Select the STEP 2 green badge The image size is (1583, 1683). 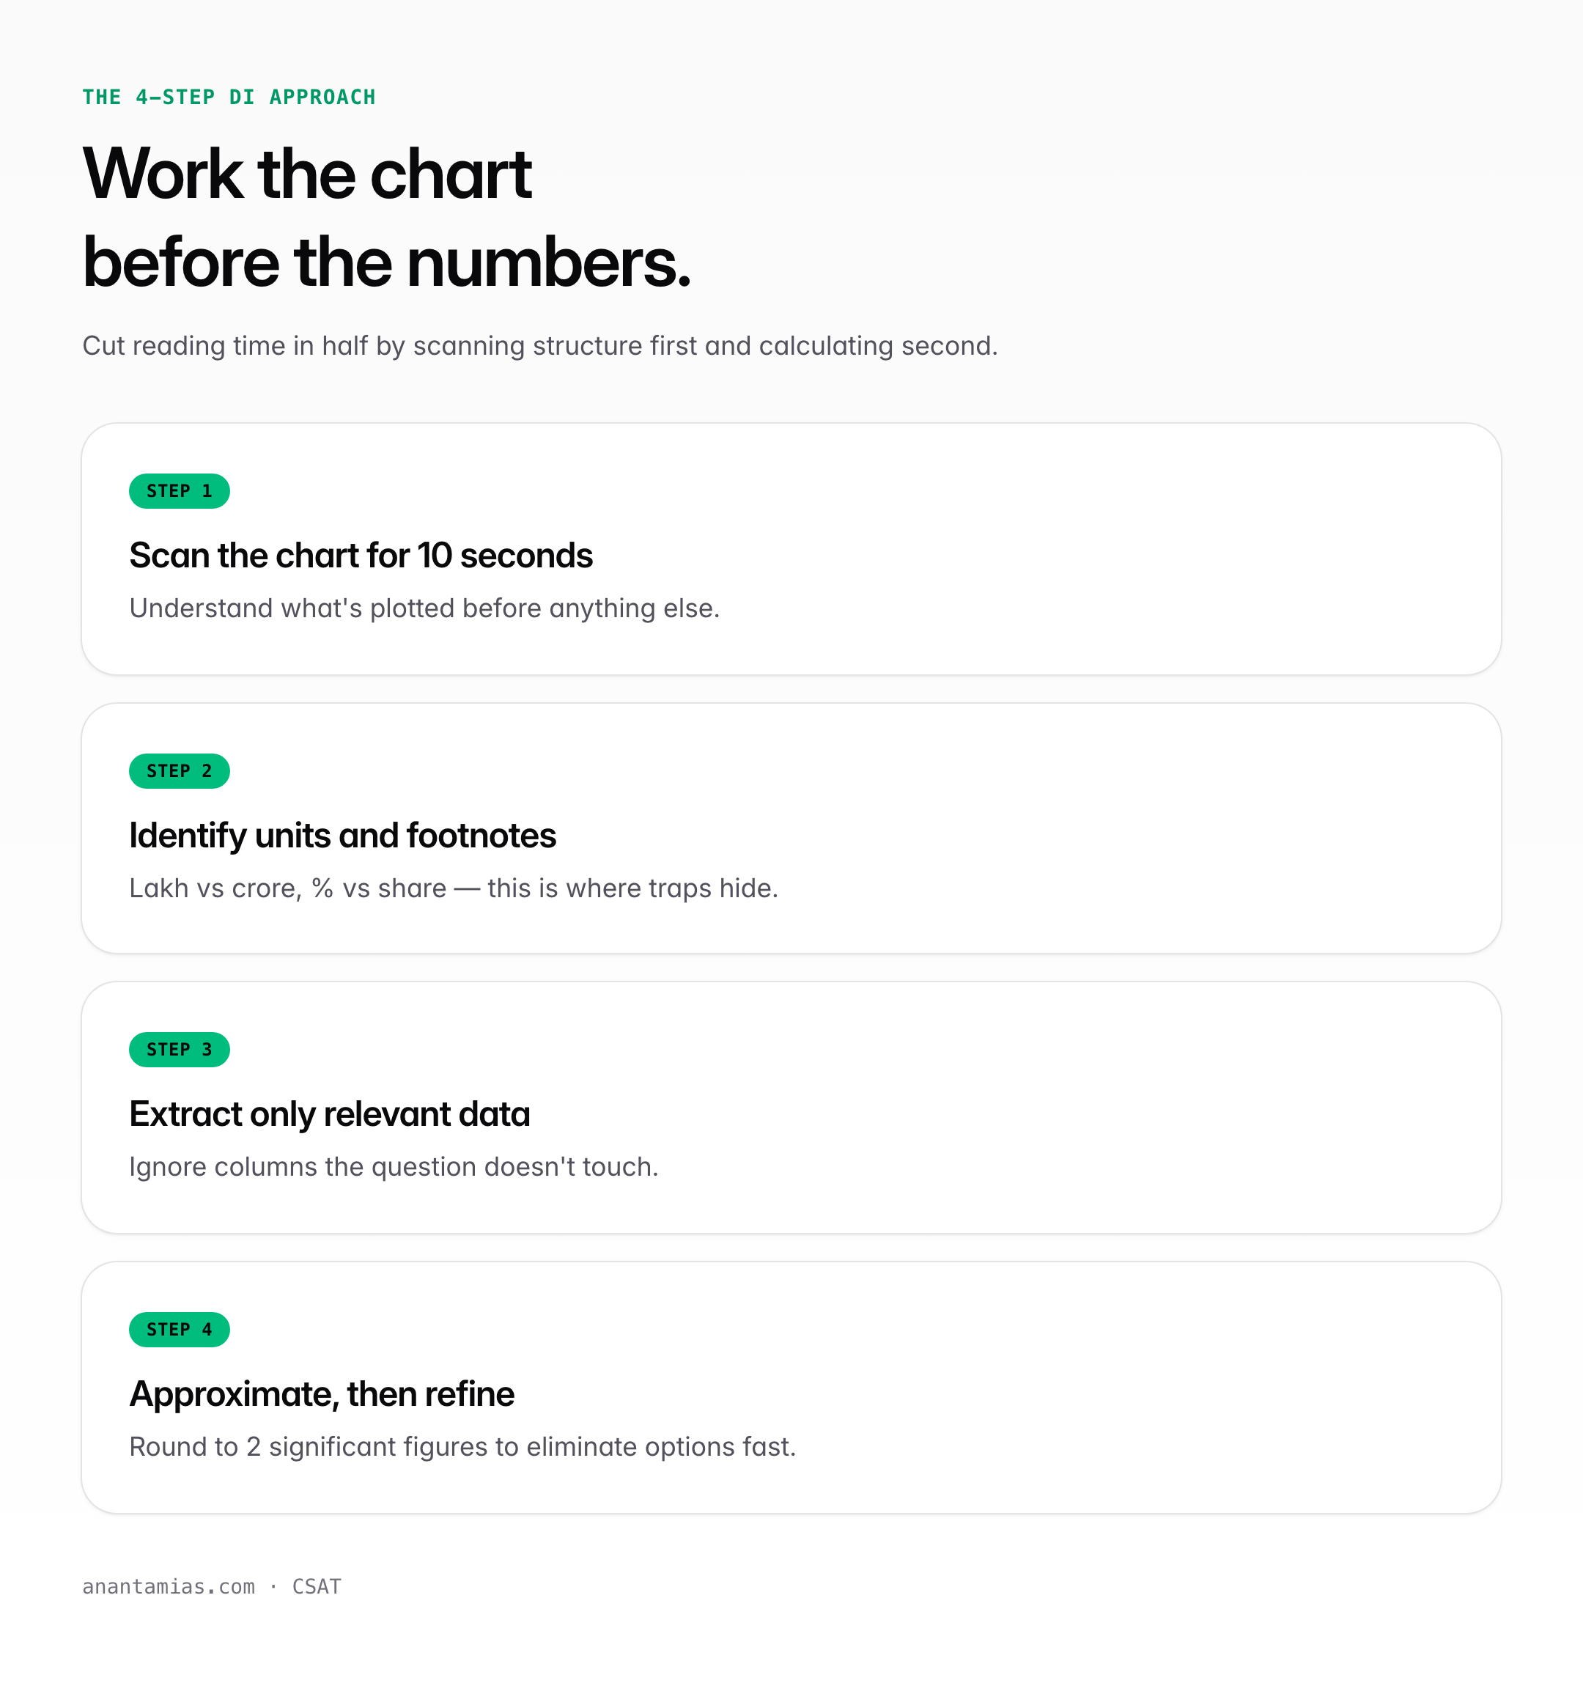180,771
